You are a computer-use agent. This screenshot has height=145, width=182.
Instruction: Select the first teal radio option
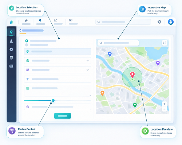point(27,41)
